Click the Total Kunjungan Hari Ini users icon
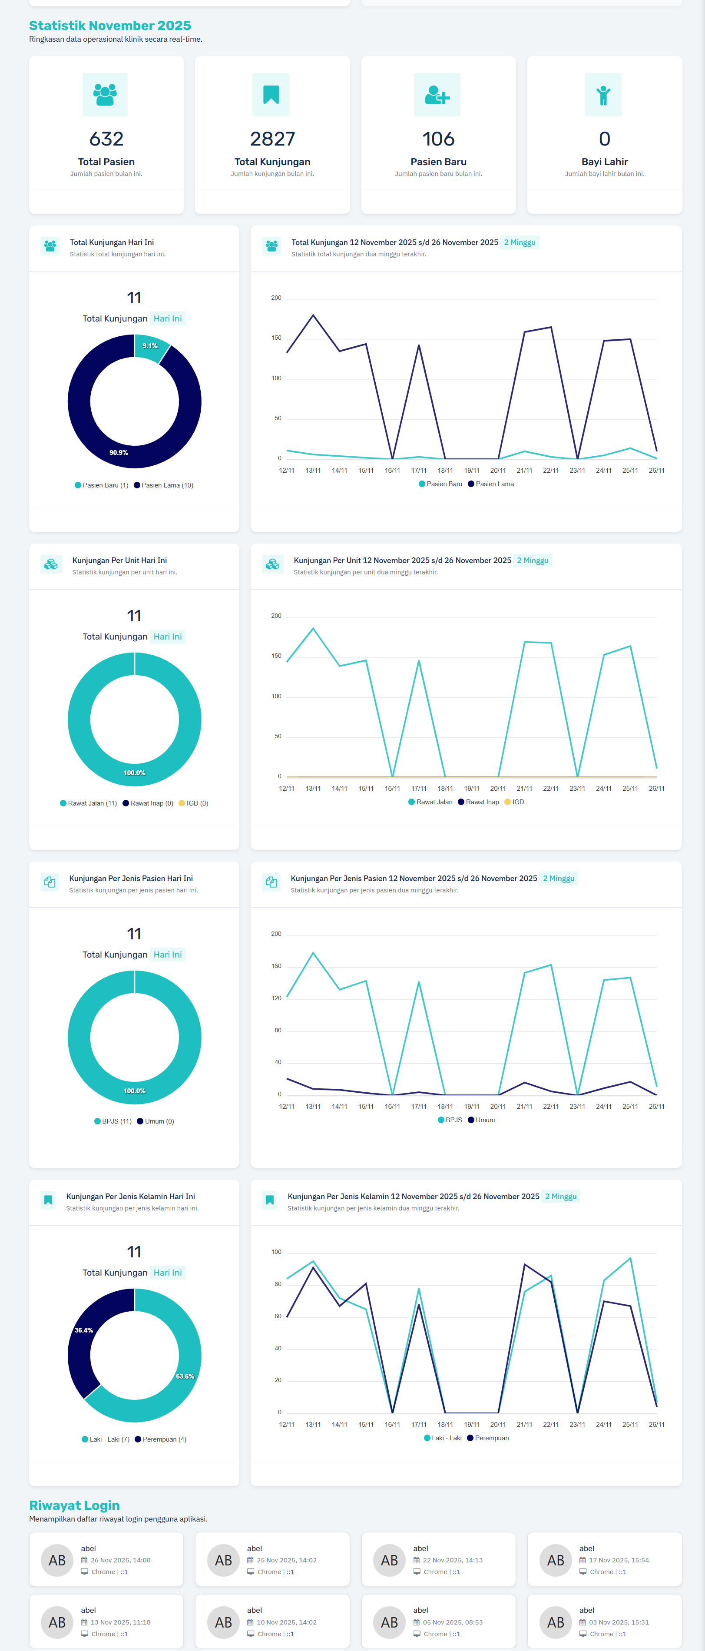Screen dimensions: 705x1651 [x=50, y=246]
